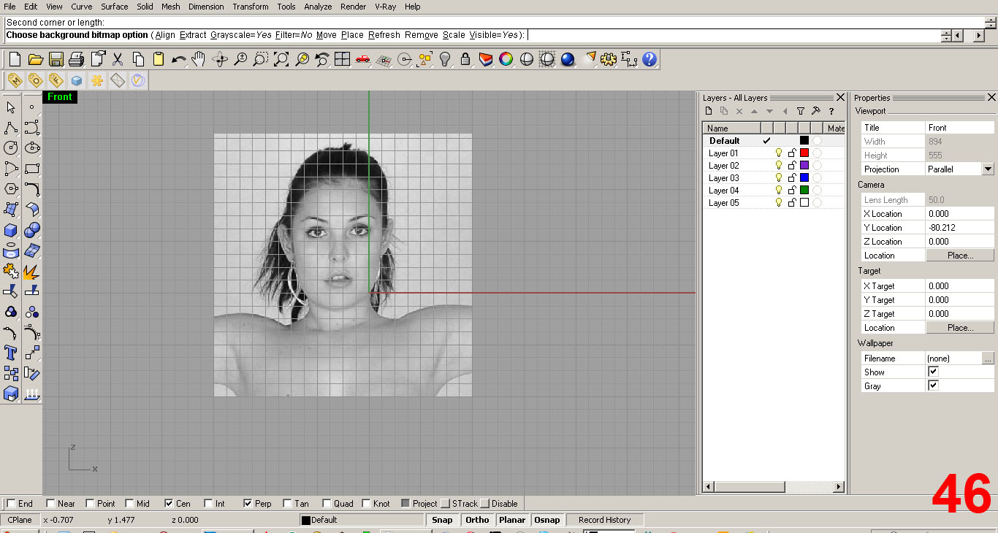Select the Polyline tool in sidebar

coord(11,128)
